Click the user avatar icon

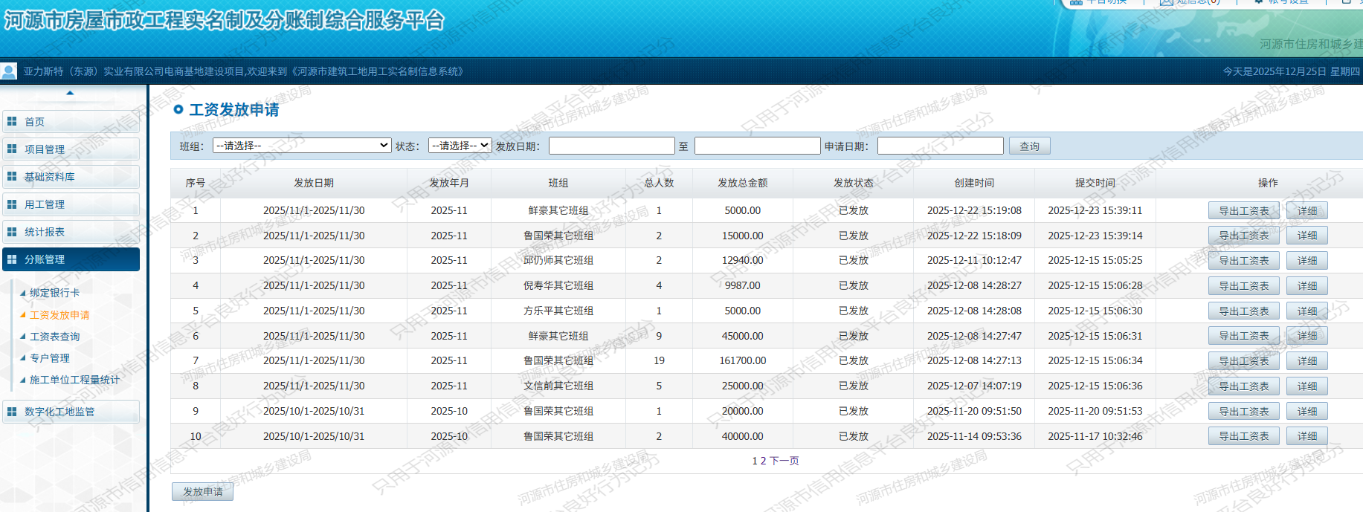click(x=9, y=71)
